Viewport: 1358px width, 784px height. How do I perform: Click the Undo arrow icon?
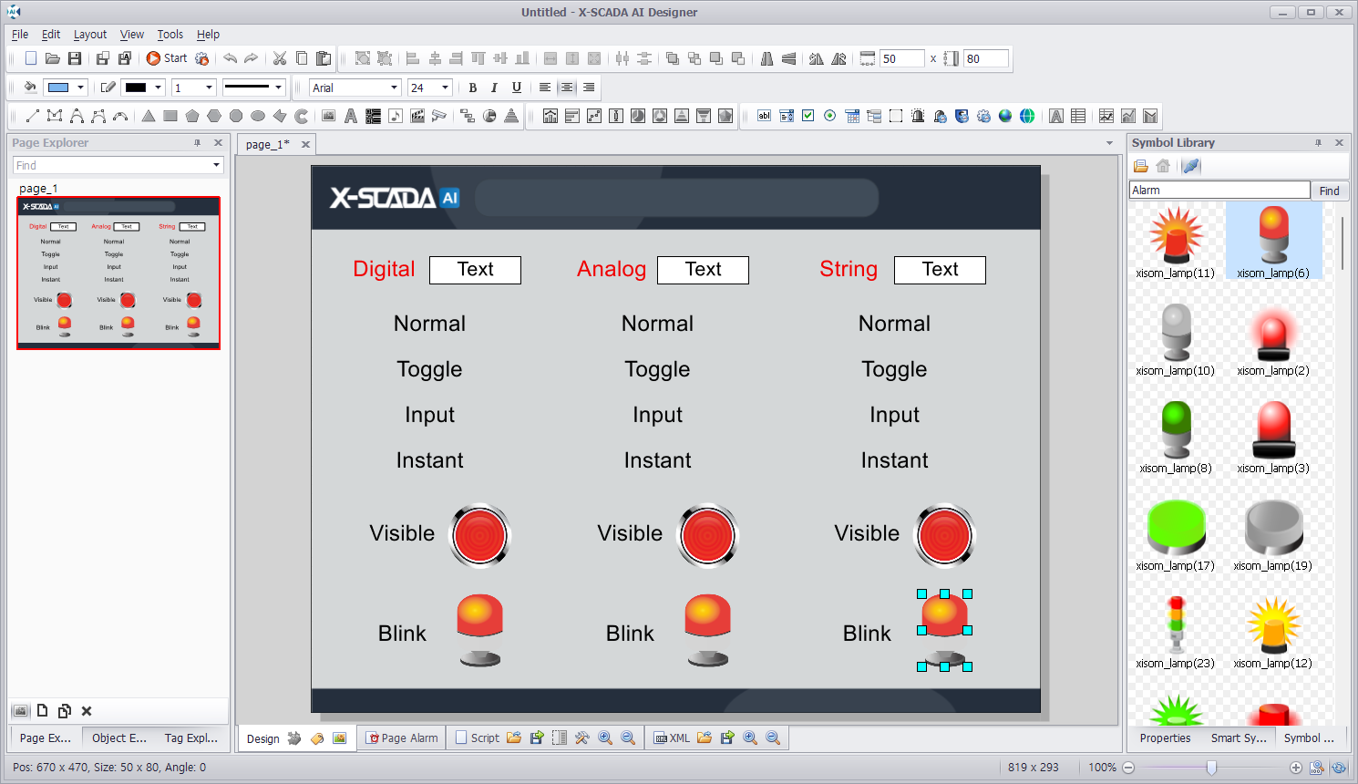coord(230,58)
